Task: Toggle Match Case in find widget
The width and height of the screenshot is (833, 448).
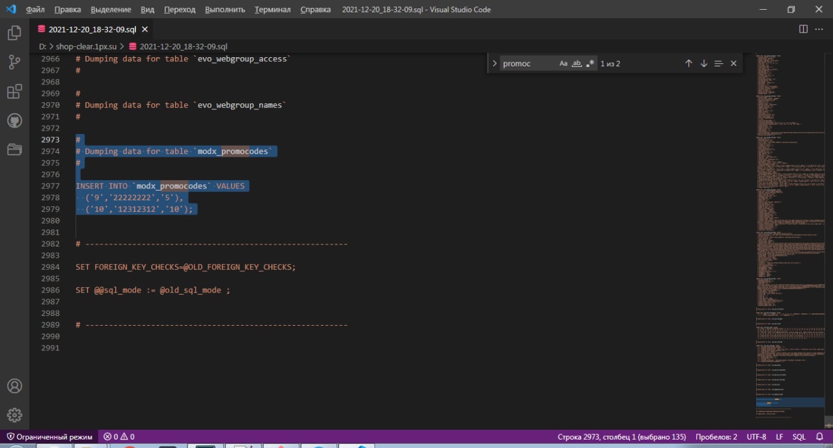Action: point(564,64)
